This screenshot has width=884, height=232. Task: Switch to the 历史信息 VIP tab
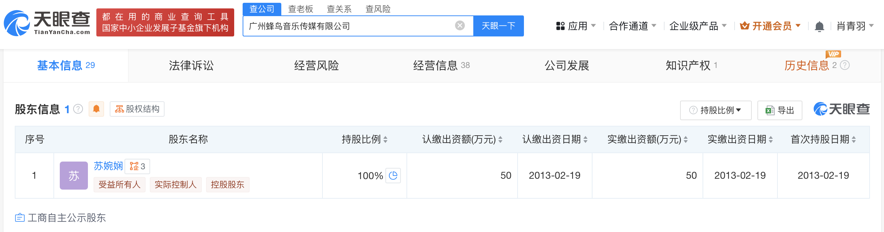811,66
